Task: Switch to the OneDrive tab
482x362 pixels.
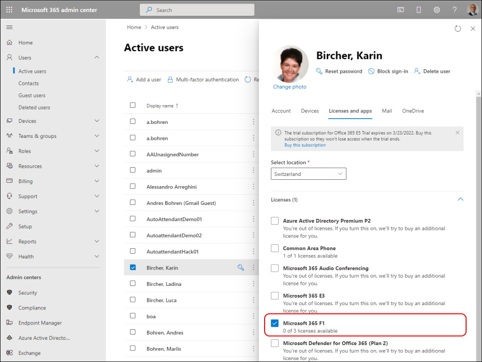Action: (x=413, y=111)
